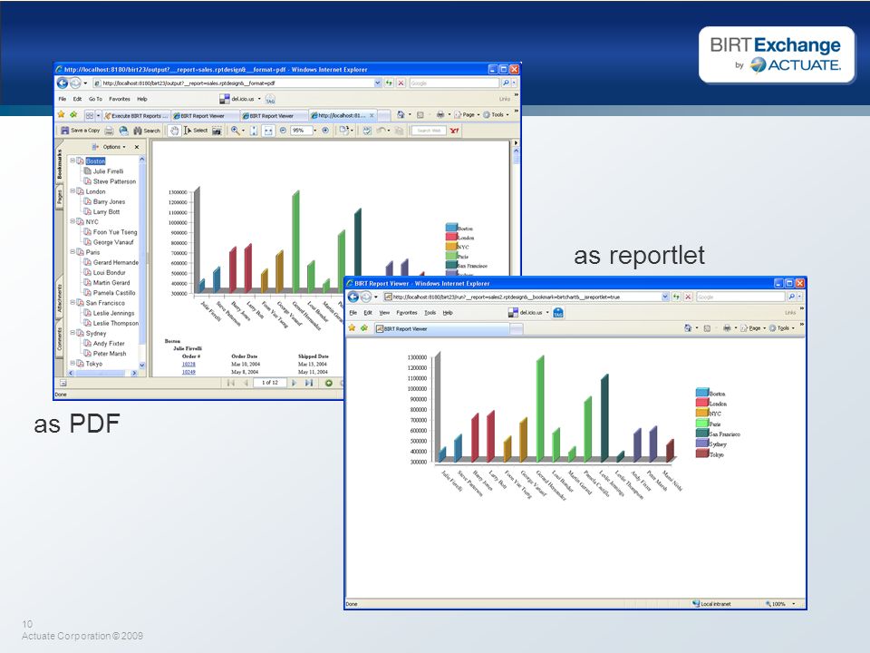
Task: Close the bookmarks panel with the X
Action: pyautogui.click(x=137, y=147)
